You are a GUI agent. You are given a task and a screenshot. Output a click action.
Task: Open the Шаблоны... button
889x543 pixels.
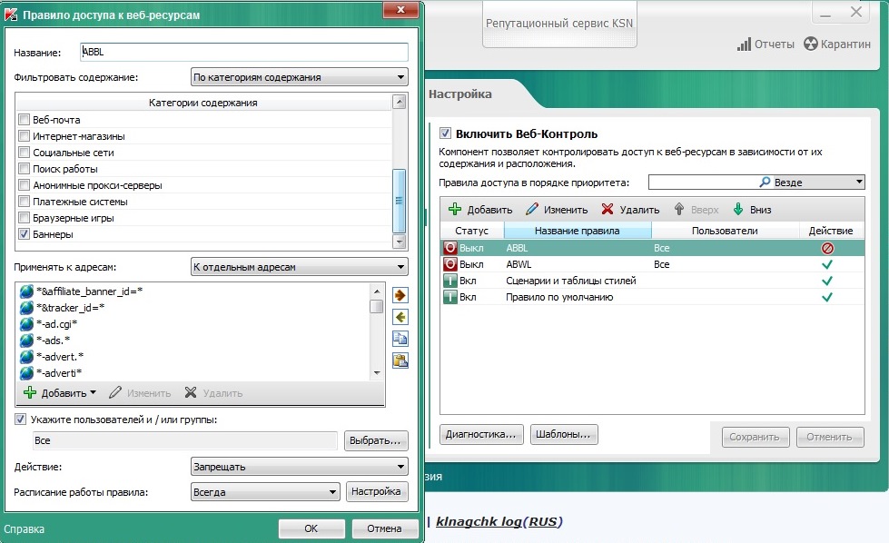[564, 434]
